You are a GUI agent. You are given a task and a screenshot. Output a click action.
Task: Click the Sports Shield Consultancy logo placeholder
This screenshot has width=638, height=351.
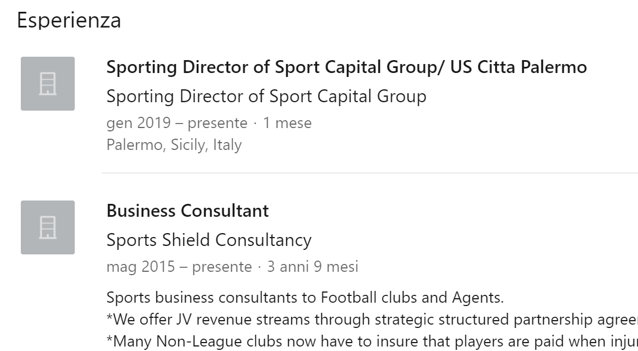pos(48,227)
